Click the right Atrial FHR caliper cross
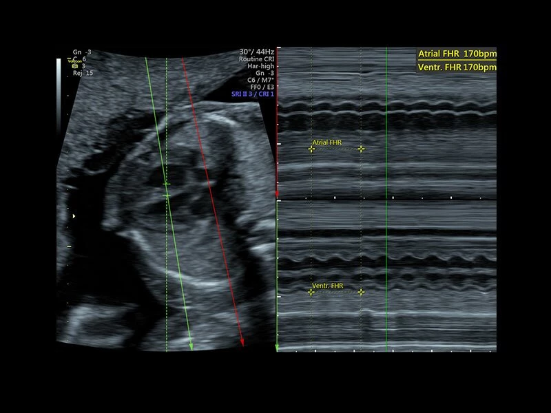Screen dimensions: 551x413 [x=361, y=149]
